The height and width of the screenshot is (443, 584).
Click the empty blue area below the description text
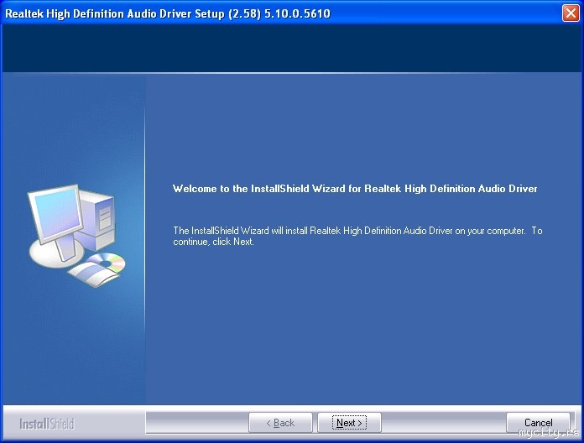(x=363, y=324)
